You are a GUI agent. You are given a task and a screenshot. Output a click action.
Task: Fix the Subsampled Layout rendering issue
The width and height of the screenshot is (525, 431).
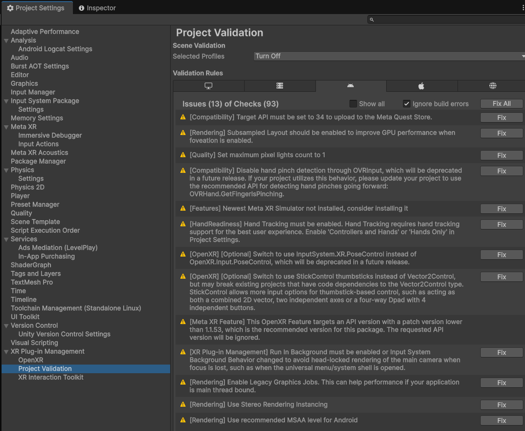pos(501,133)
